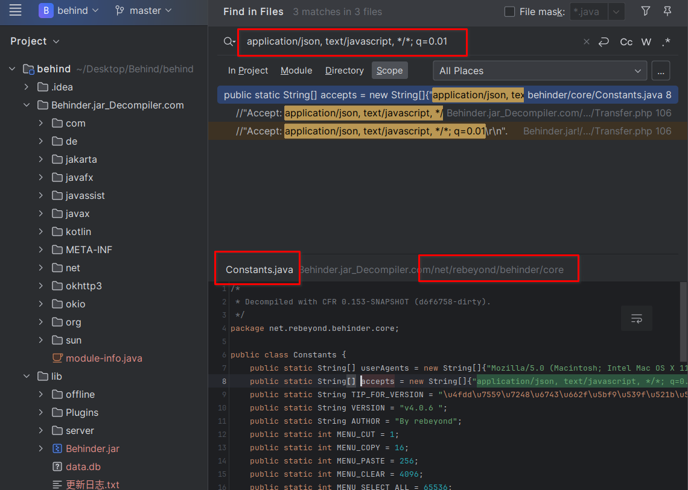Select the offline folder in tree
This screenshot has height=490, width=688.
coord(80,394)
